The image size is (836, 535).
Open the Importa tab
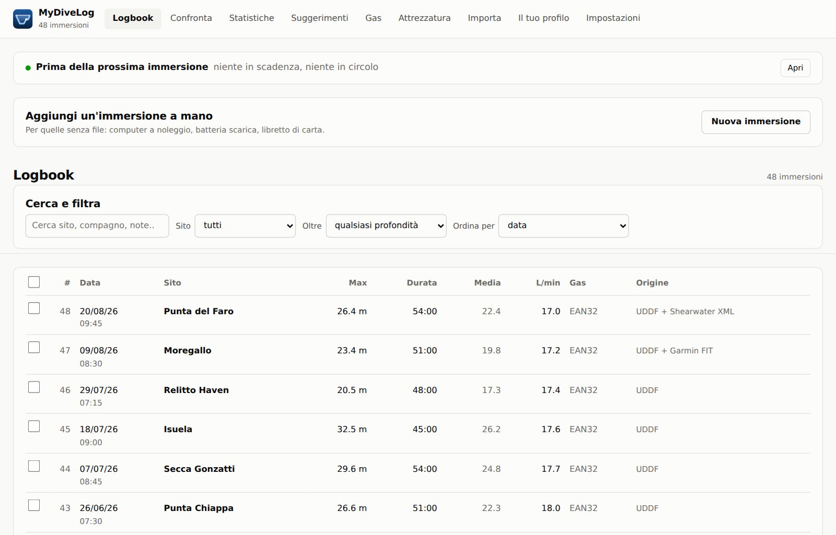click(484, 18)
